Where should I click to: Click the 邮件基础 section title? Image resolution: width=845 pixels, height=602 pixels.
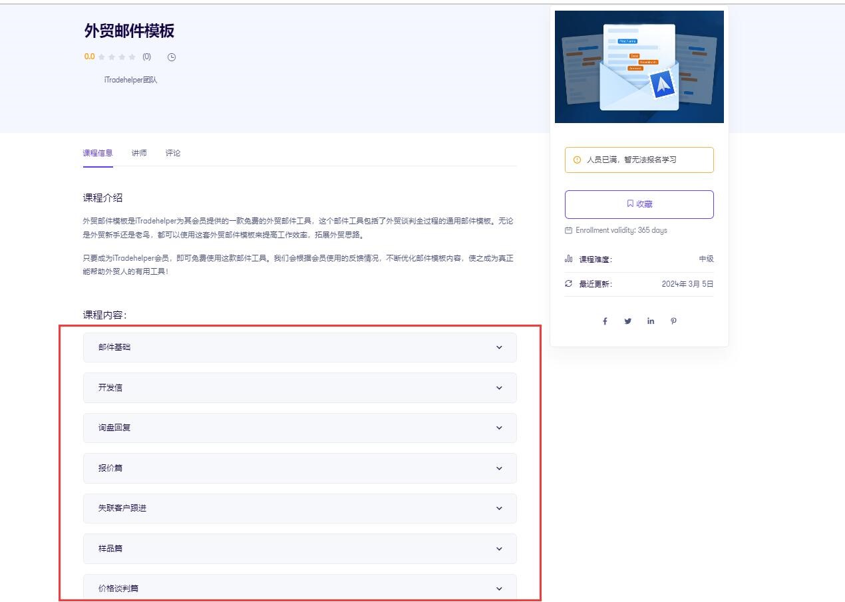(x=114, y=347)
